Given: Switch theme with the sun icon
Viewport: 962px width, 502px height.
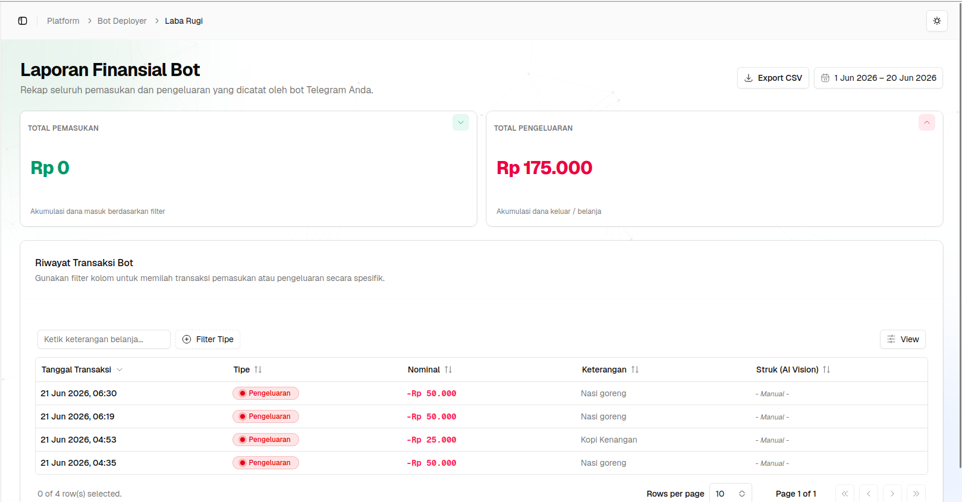Looking at the screenshot, I should 937,21.
